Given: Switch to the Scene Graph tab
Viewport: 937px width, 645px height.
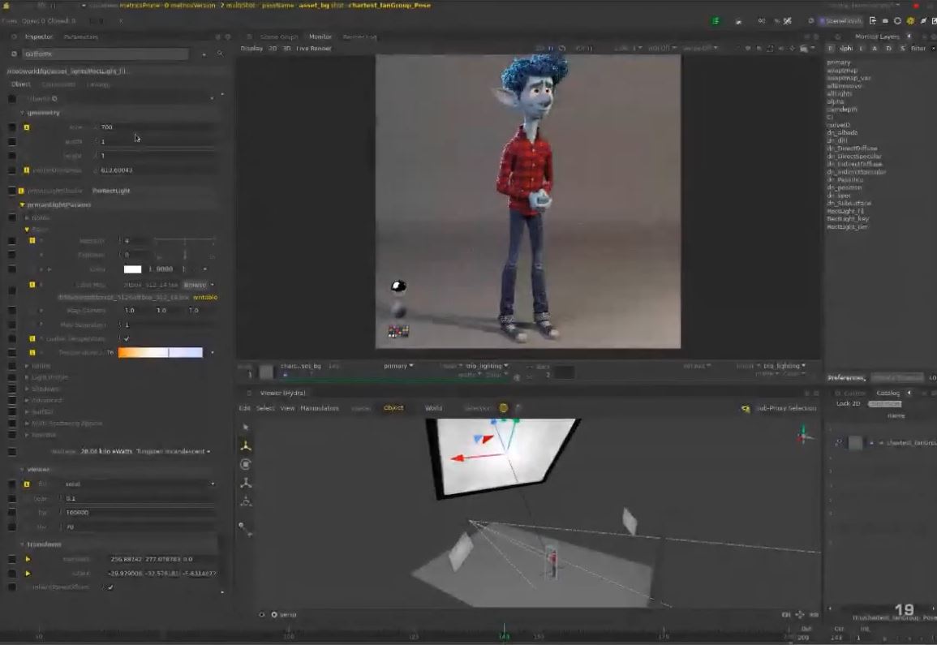Looking at the screenshot, I should 278,37.
